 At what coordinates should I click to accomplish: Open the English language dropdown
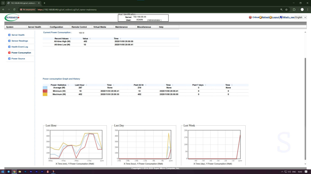tap(300, 18)
